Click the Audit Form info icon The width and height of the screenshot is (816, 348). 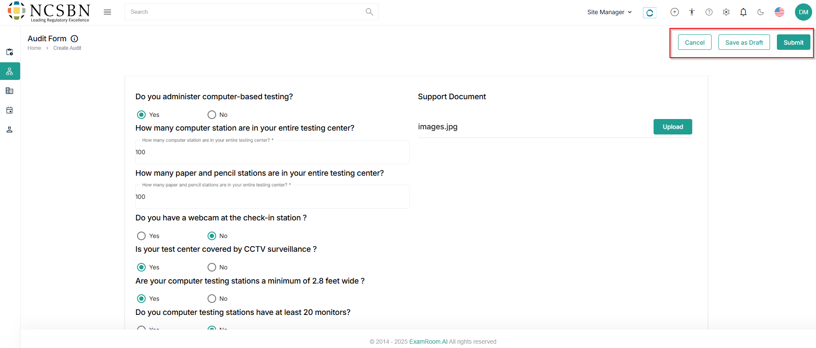pos(74,39)
